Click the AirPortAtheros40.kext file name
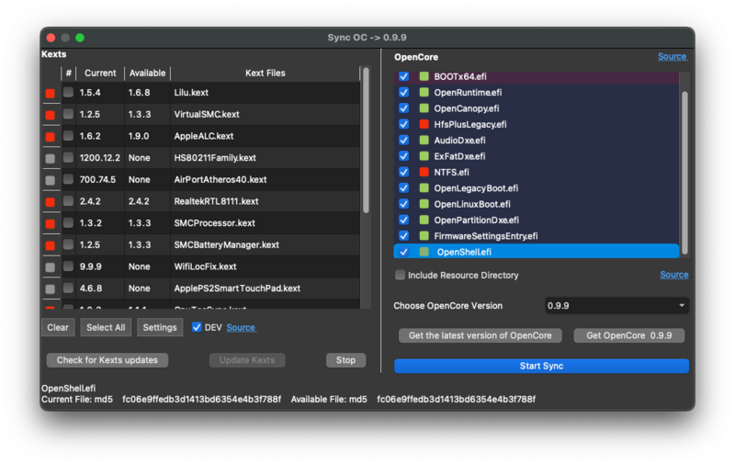 point(220,179)
